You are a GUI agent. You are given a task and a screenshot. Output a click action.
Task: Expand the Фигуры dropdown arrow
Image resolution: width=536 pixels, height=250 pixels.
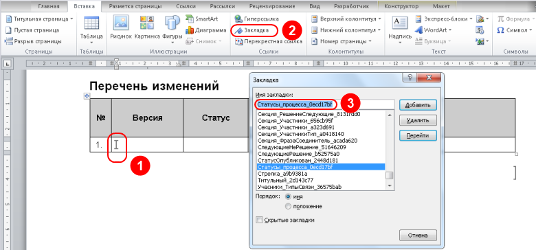point(172,43)
